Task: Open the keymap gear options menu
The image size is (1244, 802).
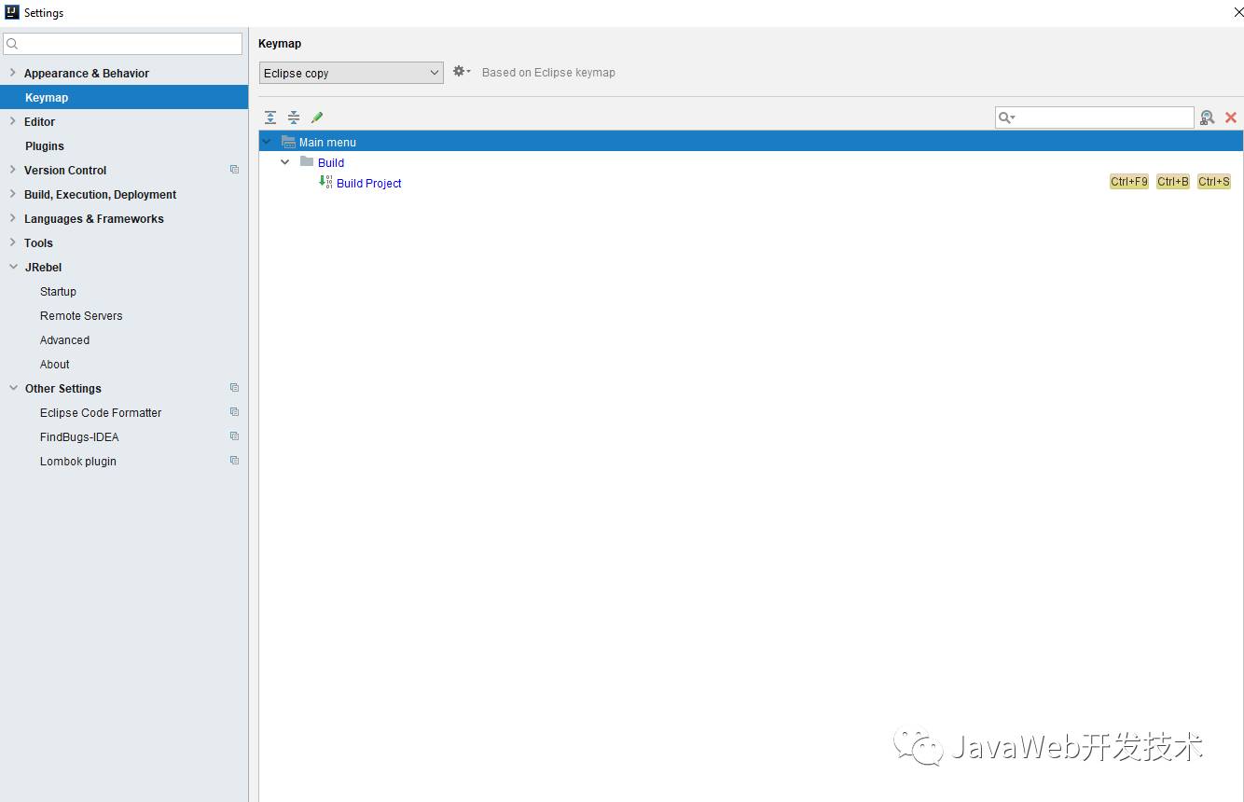Action: click(x=462, y=72)
